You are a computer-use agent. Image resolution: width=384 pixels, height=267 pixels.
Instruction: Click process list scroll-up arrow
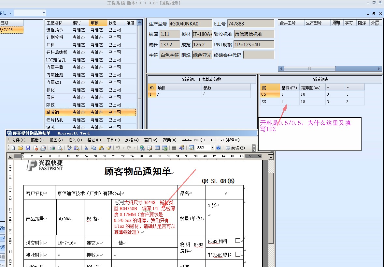[x=140, y=23]
